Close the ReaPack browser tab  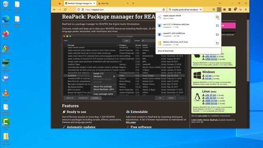94,3
